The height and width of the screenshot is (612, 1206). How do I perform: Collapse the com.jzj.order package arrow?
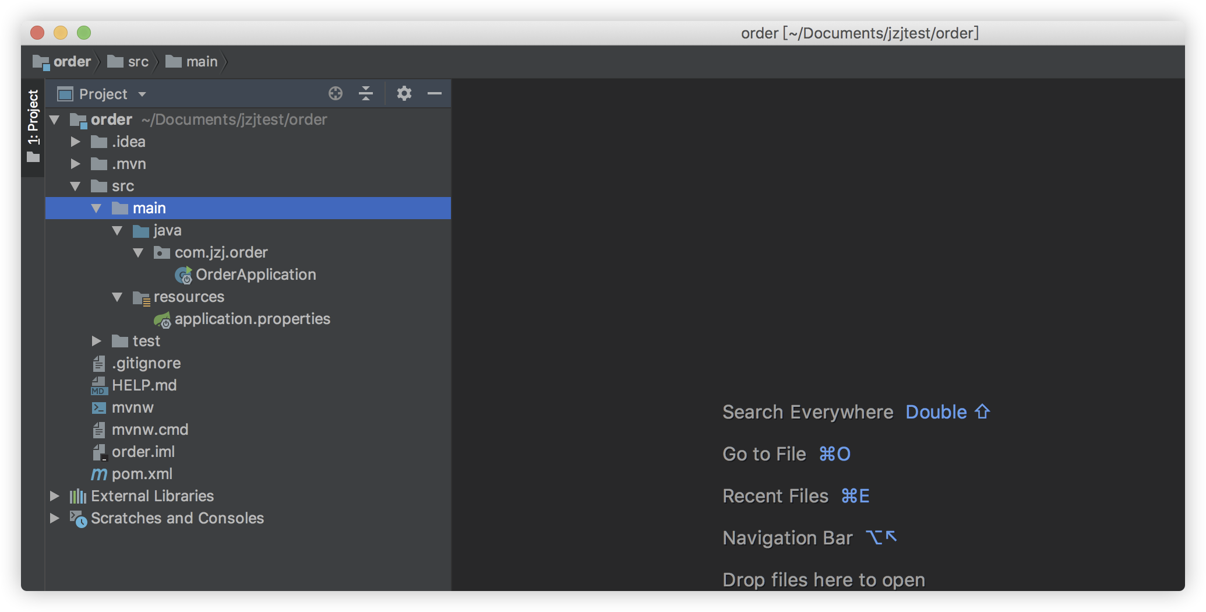tap(139, 253)
